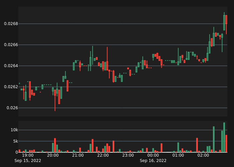Click the 5k volume axis label
234x167 pixels.
tap(15, 141)
